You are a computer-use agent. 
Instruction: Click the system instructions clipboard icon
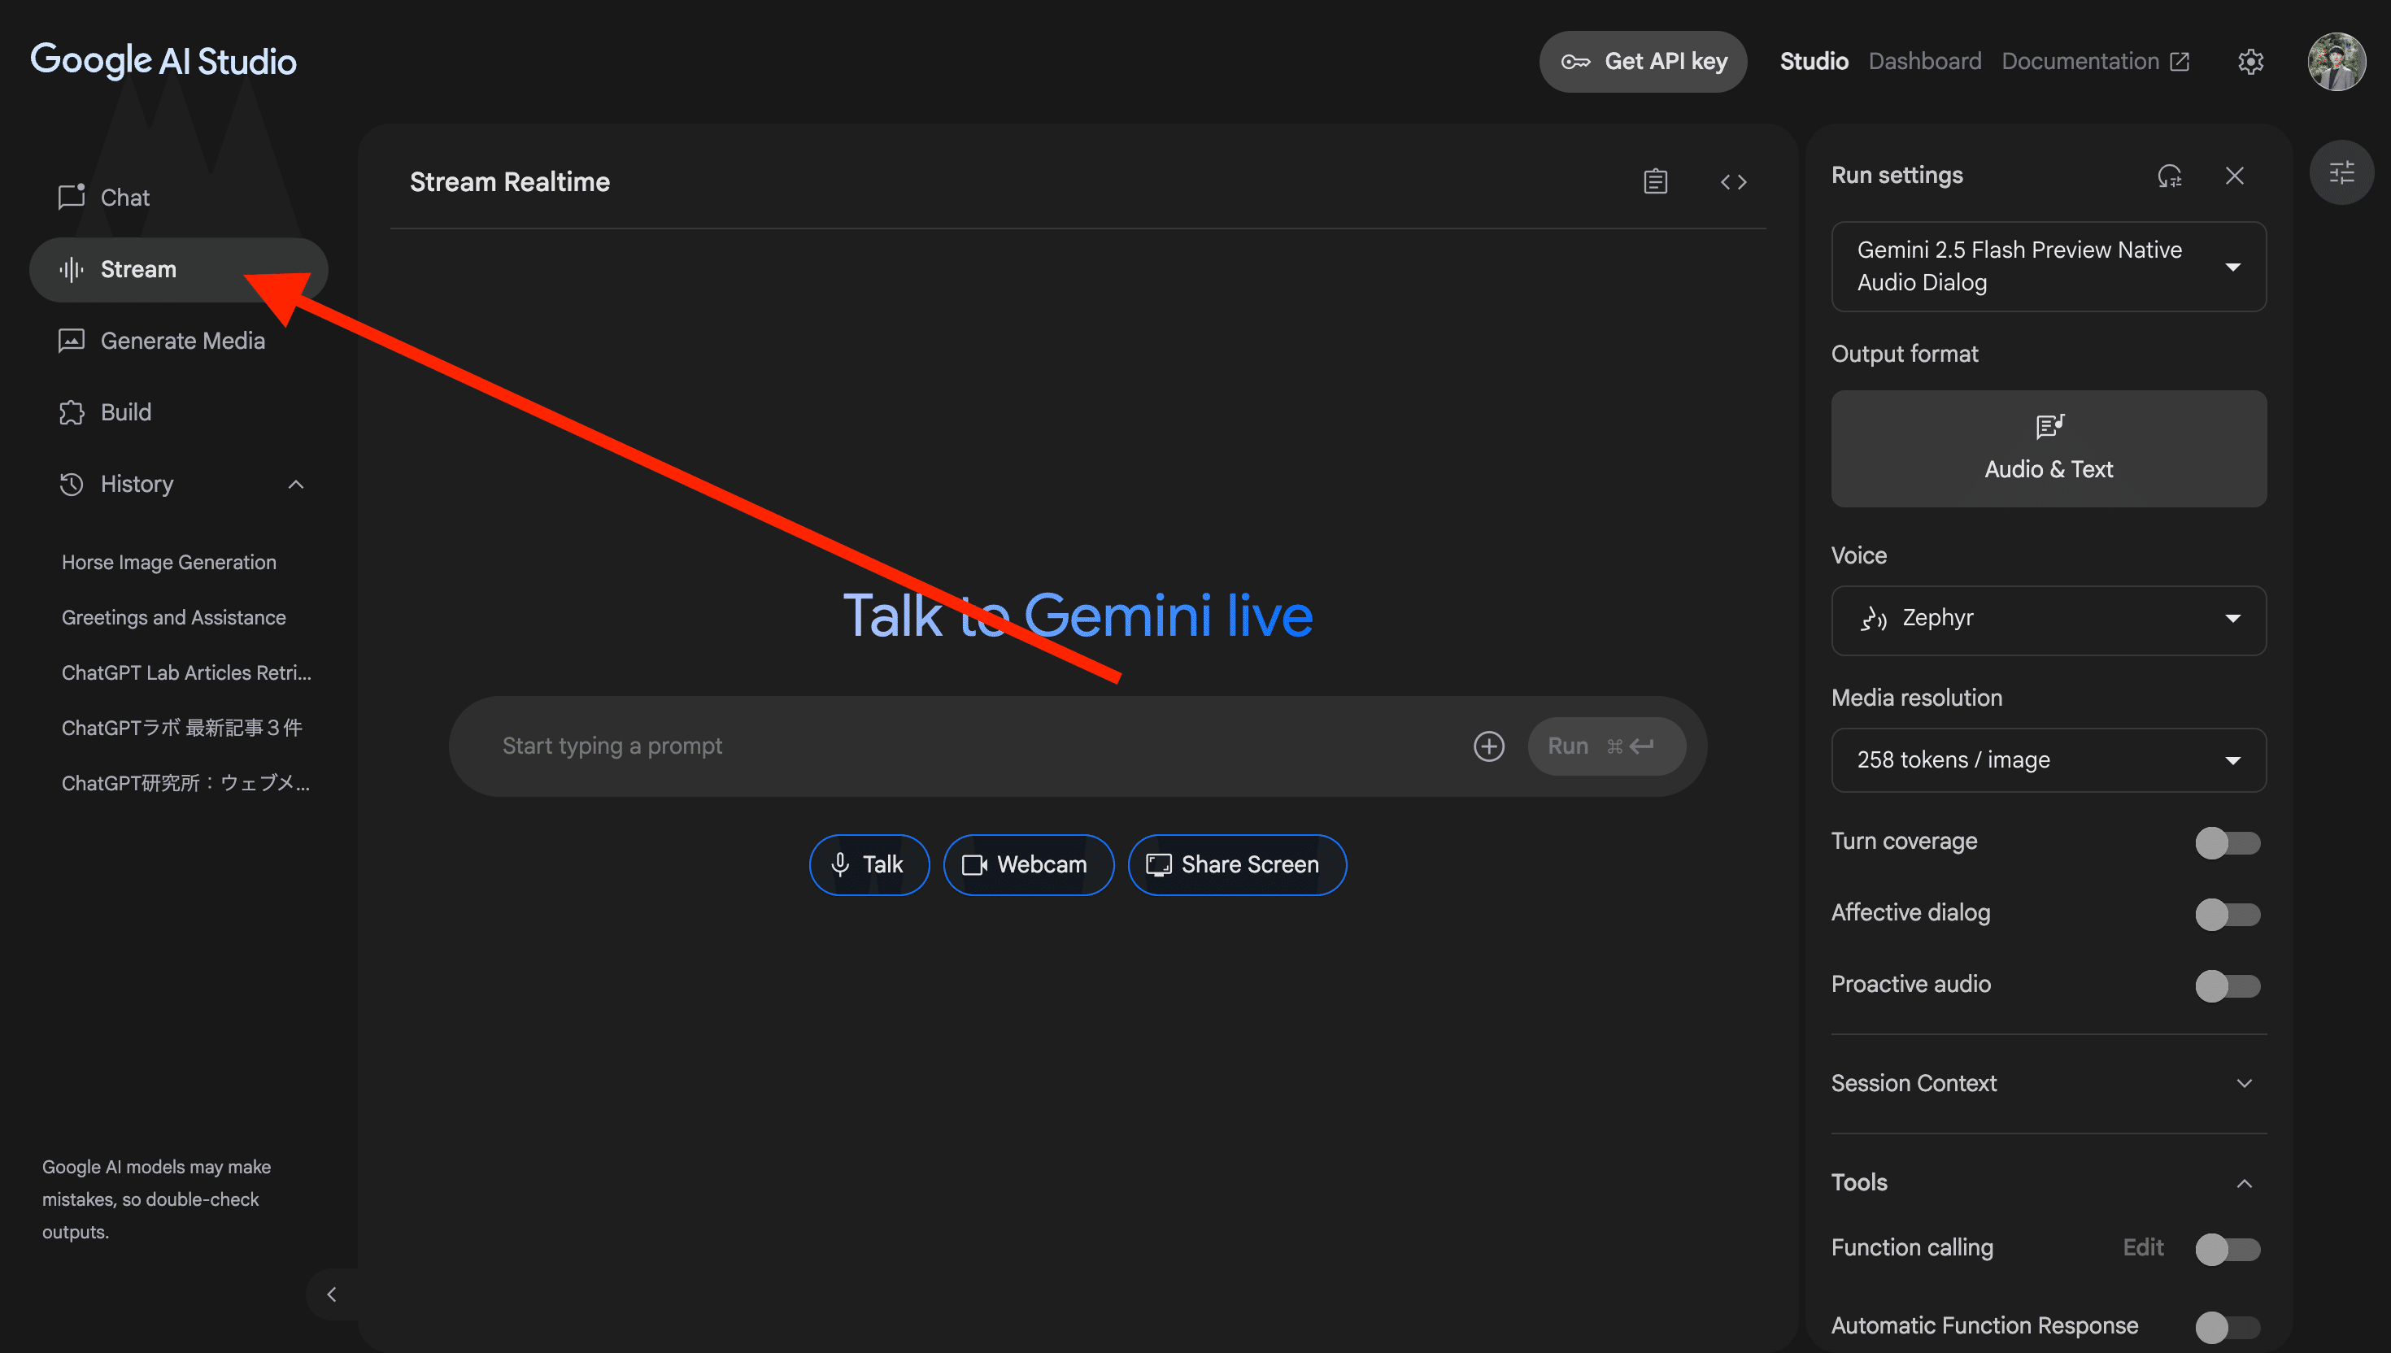[x=1655, y=181]
